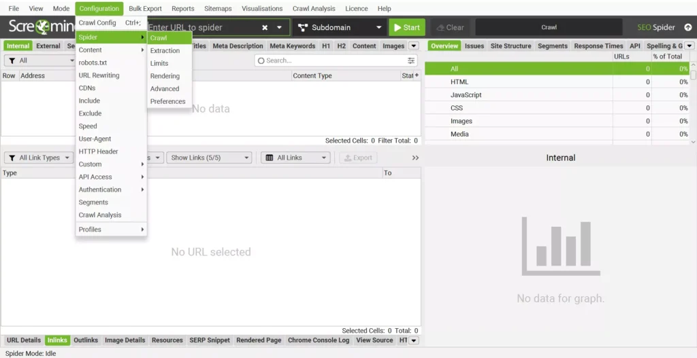Start the crawl with the Start button

[x=407, y=27]
